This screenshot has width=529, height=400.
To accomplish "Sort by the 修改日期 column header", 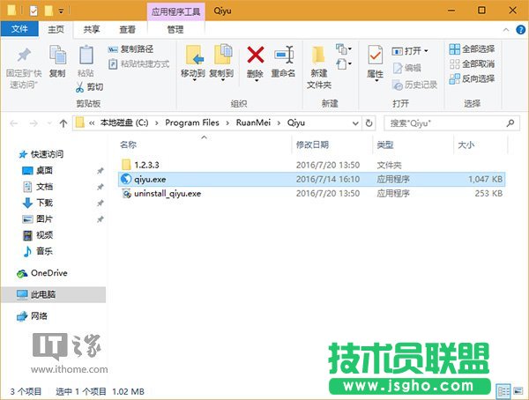I will [312, 145].
